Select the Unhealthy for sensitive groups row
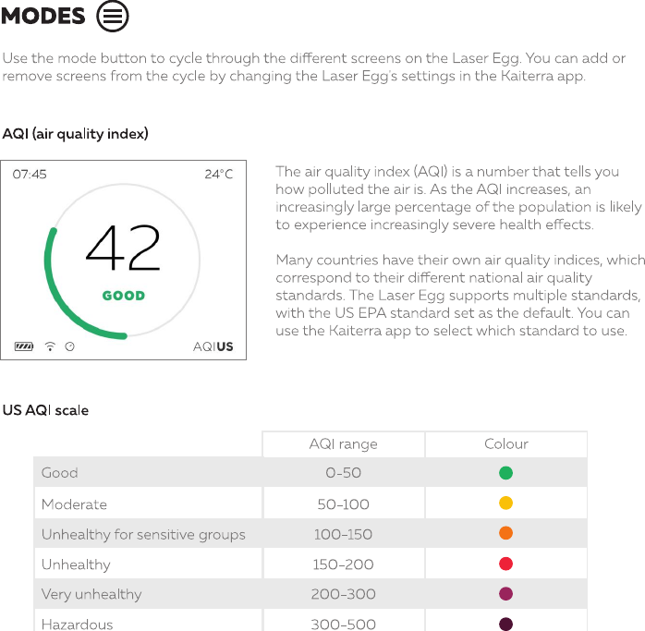Image resolution: width=645 pixels, height=631 pixels. (310, 533)
